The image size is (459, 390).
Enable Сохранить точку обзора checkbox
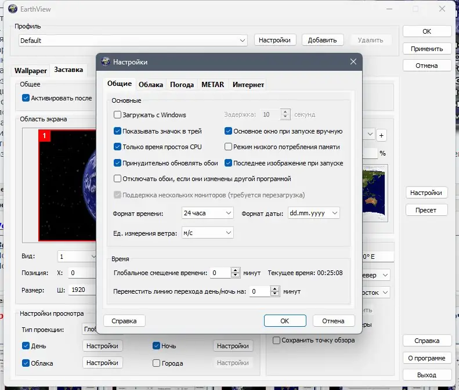tap(276, 340)
